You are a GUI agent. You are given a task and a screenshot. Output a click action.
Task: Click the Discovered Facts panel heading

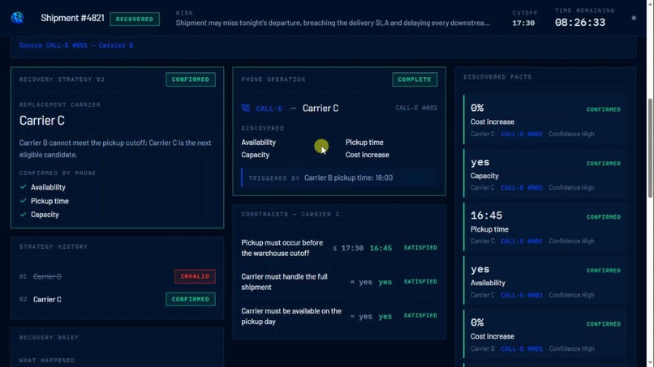click(x=497, y=77)
